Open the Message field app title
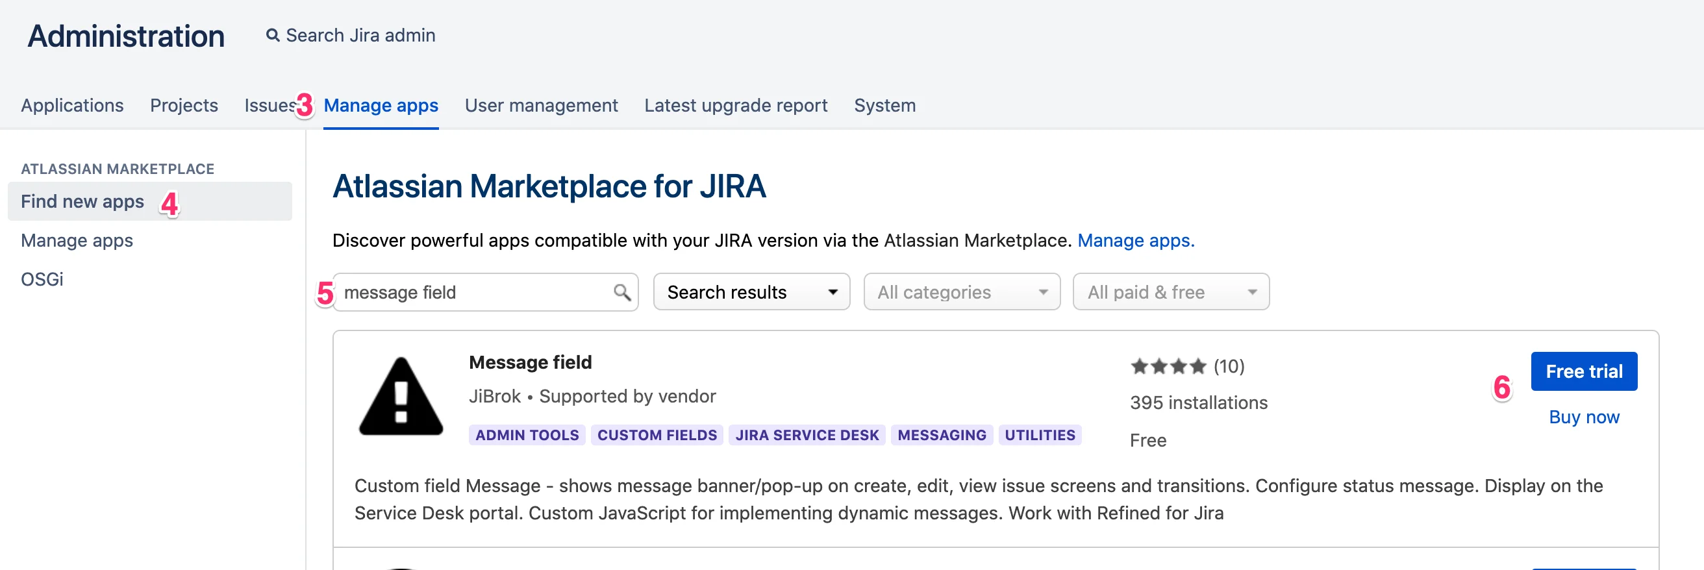This screenshot has width=1704, height=570. pos(530,362)
